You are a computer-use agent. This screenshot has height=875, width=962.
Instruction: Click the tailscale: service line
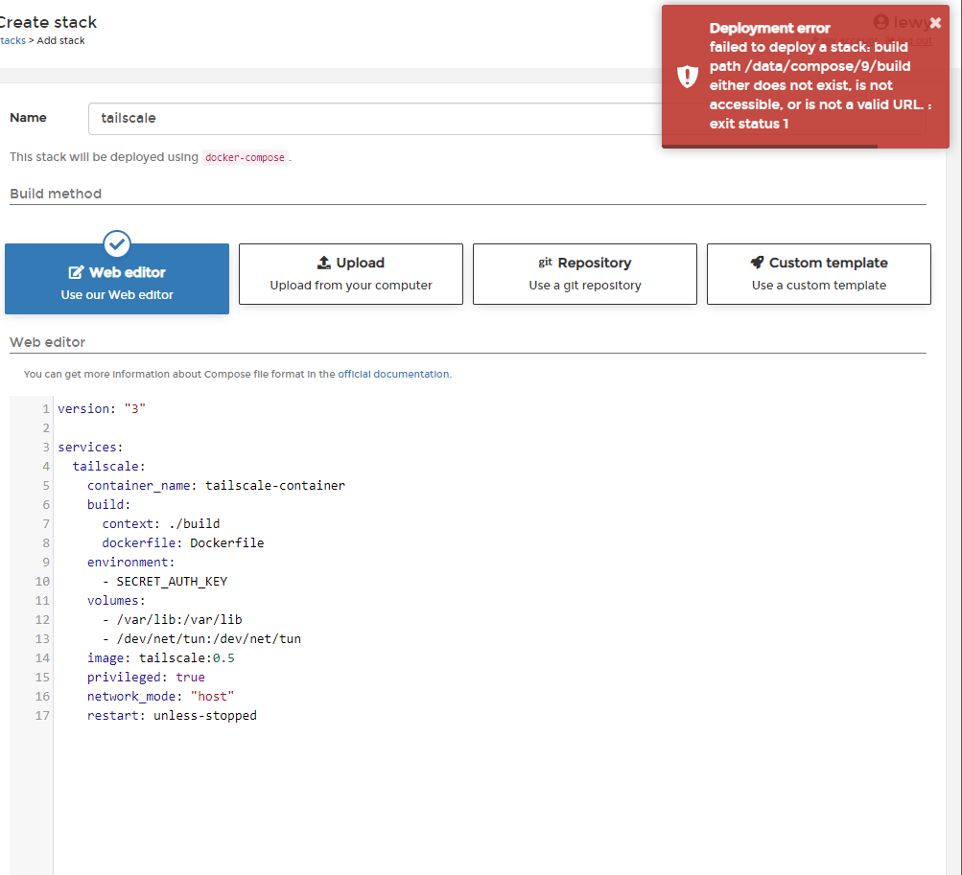[108, 467]
